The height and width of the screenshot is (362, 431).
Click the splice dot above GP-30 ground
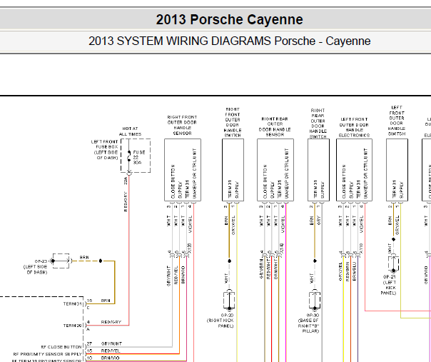315,261
